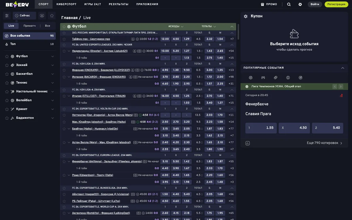
Task: Toggle favorites star filter in sidebar
Action: (52, 16)
